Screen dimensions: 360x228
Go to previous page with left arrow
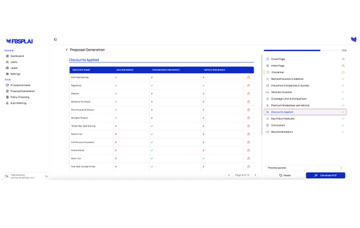point(229,175)
